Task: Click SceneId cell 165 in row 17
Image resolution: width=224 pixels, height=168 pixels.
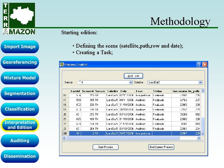Action: click(88, 100)
